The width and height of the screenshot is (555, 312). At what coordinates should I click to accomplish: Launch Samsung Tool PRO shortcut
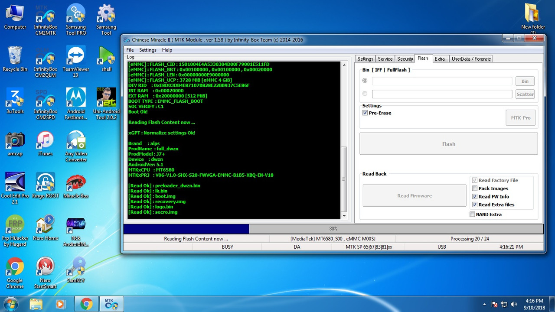[76, 19]
